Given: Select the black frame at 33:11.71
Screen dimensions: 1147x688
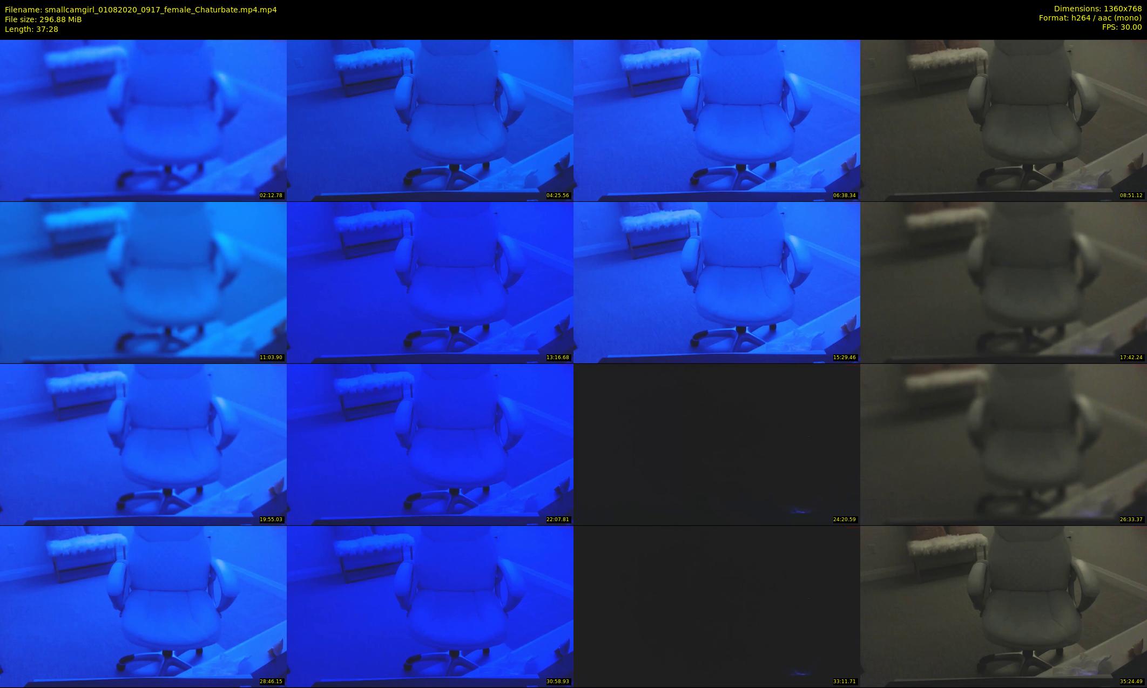Looking at the screenshot, I should (717, 606).
